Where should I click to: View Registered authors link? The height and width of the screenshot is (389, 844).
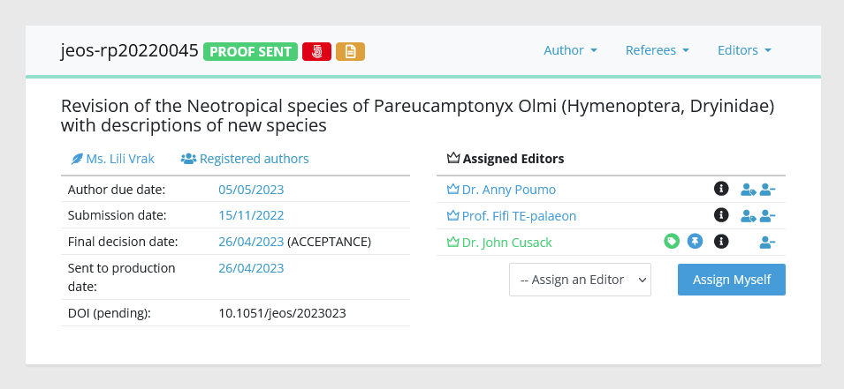pos(245,159)
